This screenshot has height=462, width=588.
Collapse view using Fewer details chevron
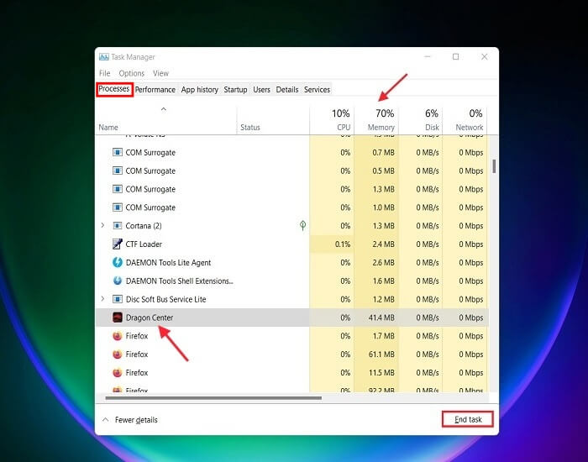[106, 420]
